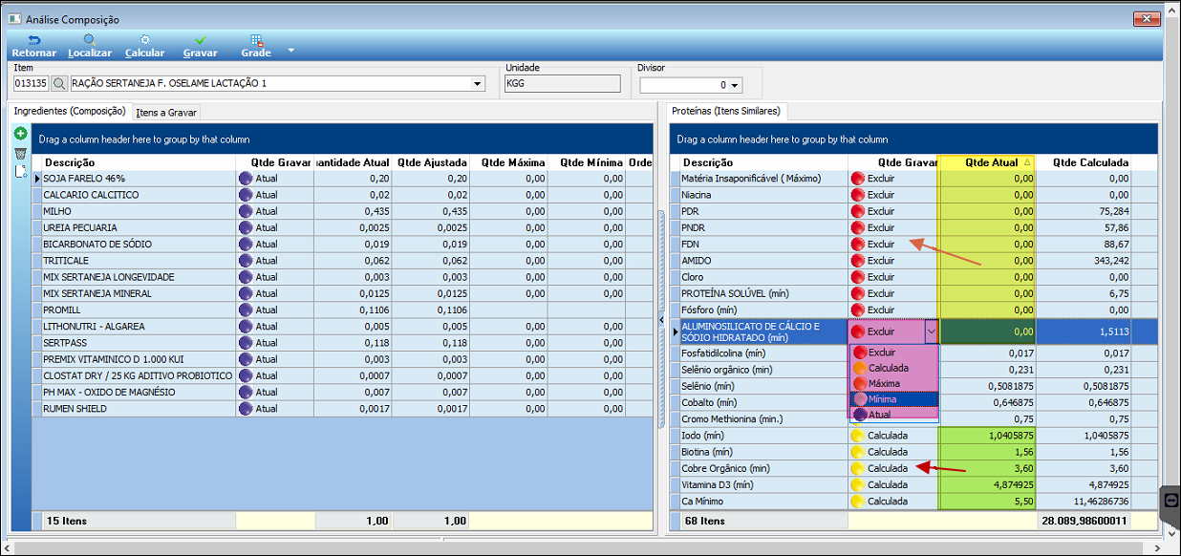Choose Mínima in the open dropdown list

884,399
